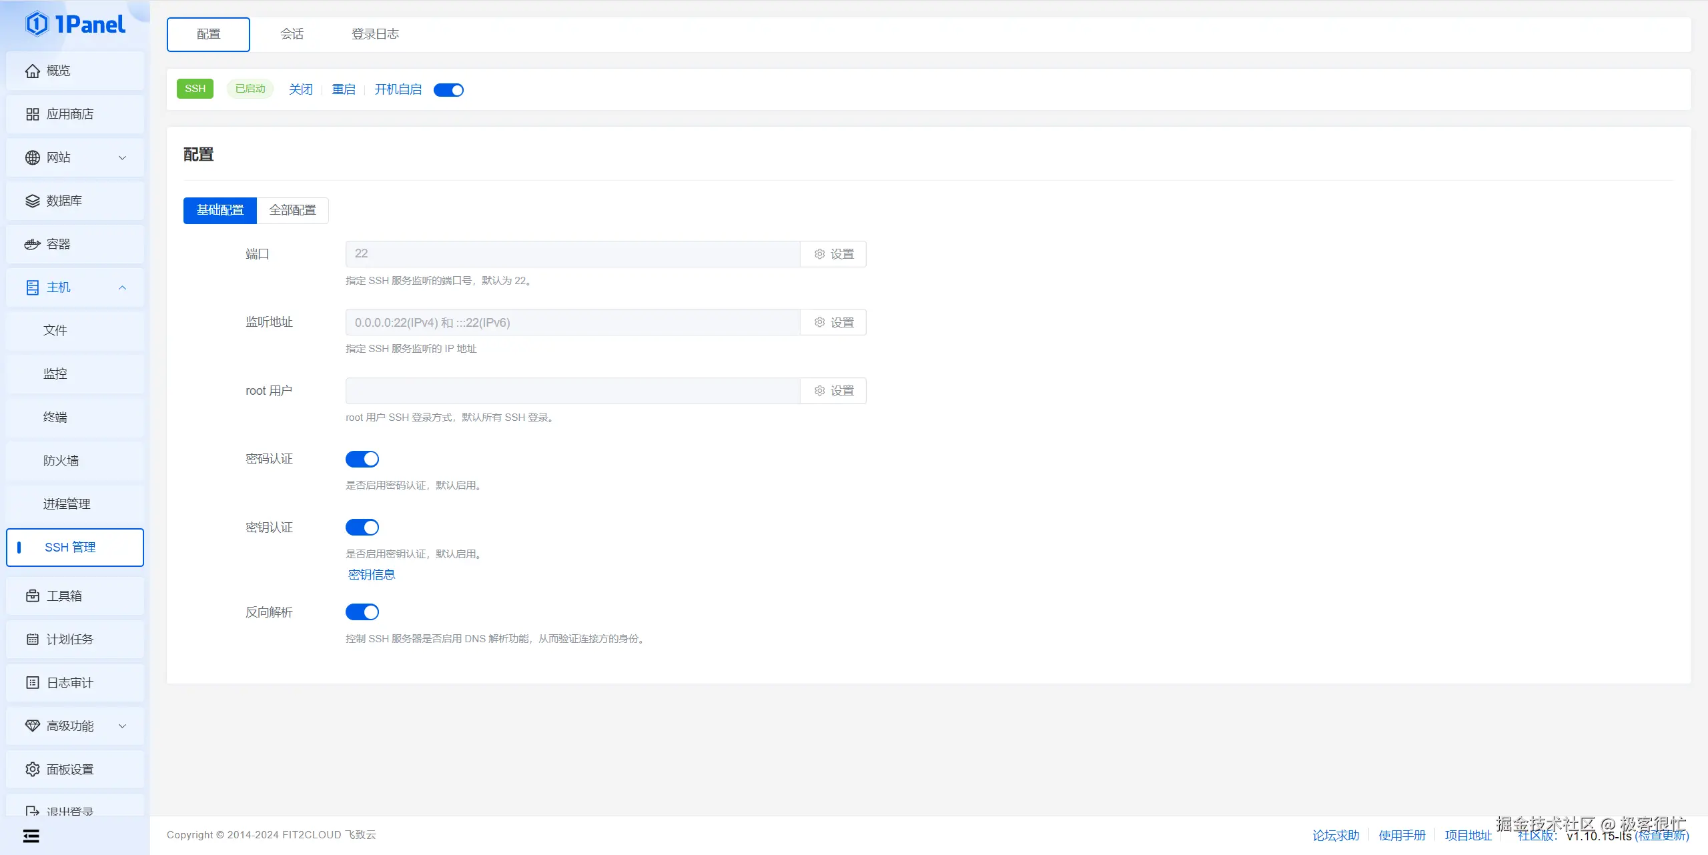Click the 面板设置 gear icon
Screen dimensions: 1708x855
(32, 769)
